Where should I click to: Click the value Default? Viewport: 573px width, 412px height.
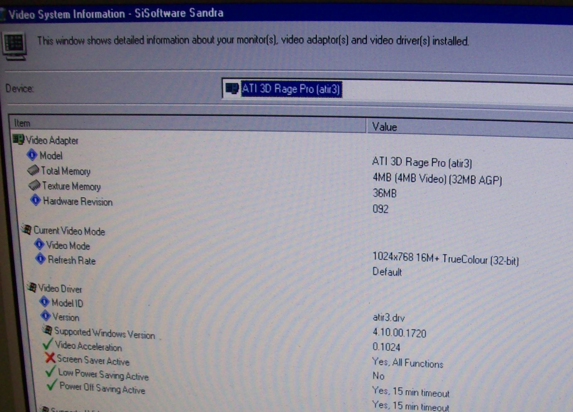click(x=387, y=272)
